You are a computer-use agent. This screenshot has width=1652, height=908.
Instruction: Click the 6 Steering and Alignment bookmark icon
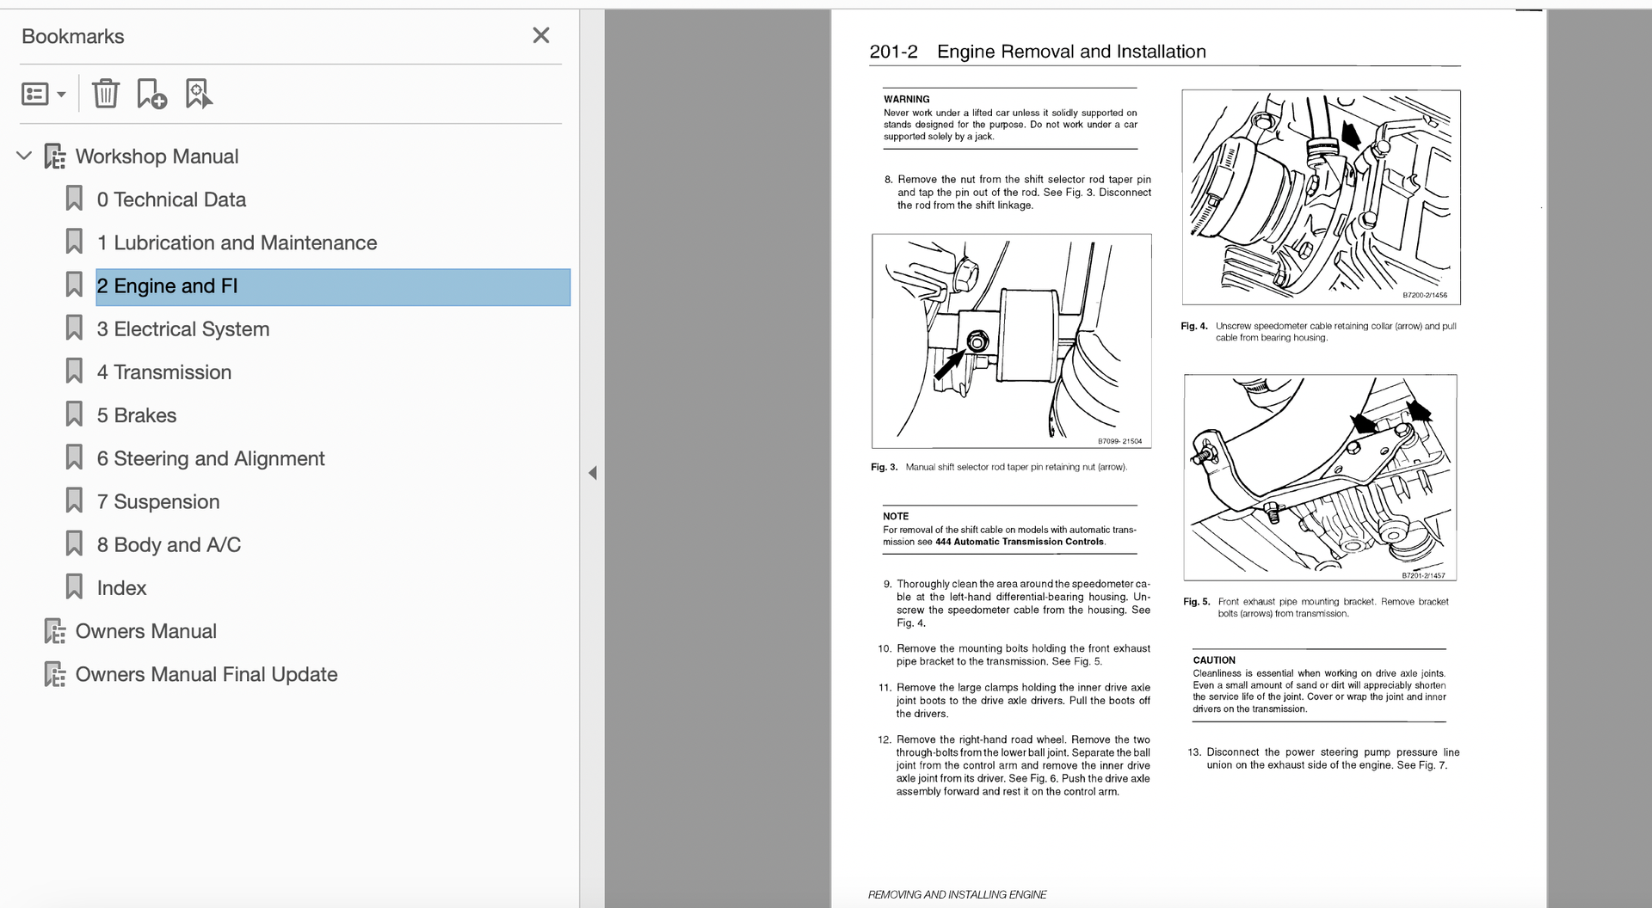click(x=74, y=458)
